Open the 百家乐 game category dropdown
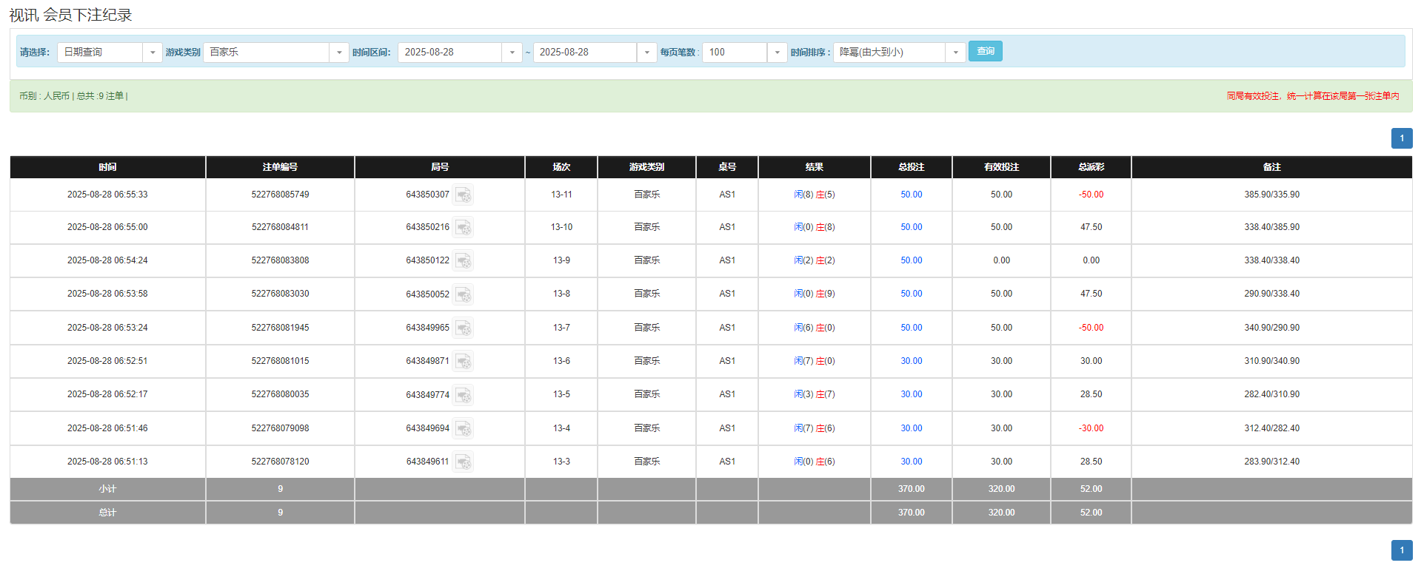Viewport: 1421px width, 574px height. coord(339,53)
